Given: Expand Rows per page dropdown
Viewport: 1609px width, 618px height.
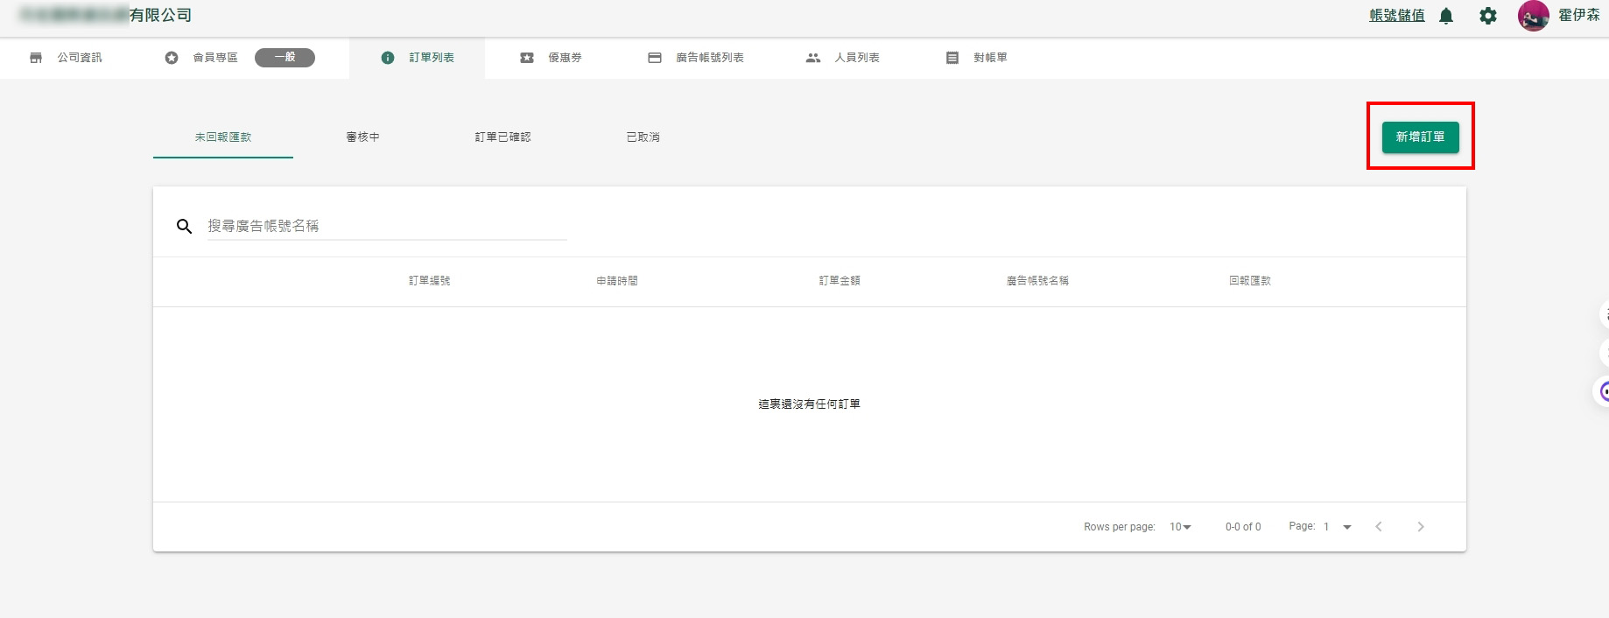Looking at the screenshot, I should [x=1181, y=527].
